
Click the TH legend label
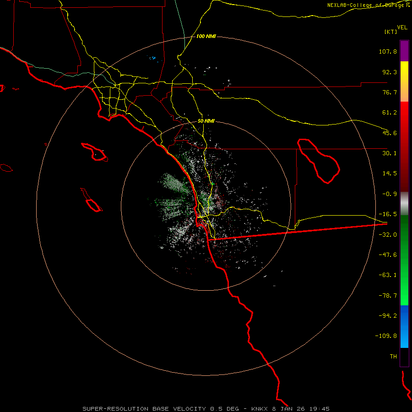(x=393, y=356)
